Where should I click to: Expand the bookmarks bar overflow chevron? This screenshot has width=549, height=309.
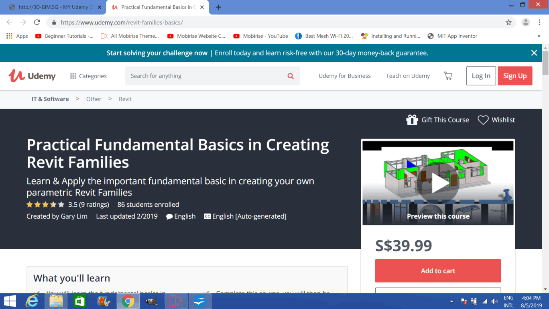click(539, 36)
